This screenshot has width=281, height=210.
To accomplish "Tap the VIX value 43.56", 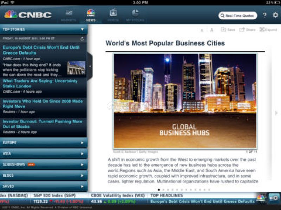I will pyautogui.click(x=96, y=202).
